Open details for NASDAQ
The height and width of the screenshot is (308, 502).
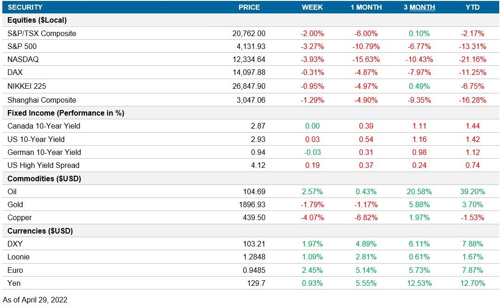(24, 59)
